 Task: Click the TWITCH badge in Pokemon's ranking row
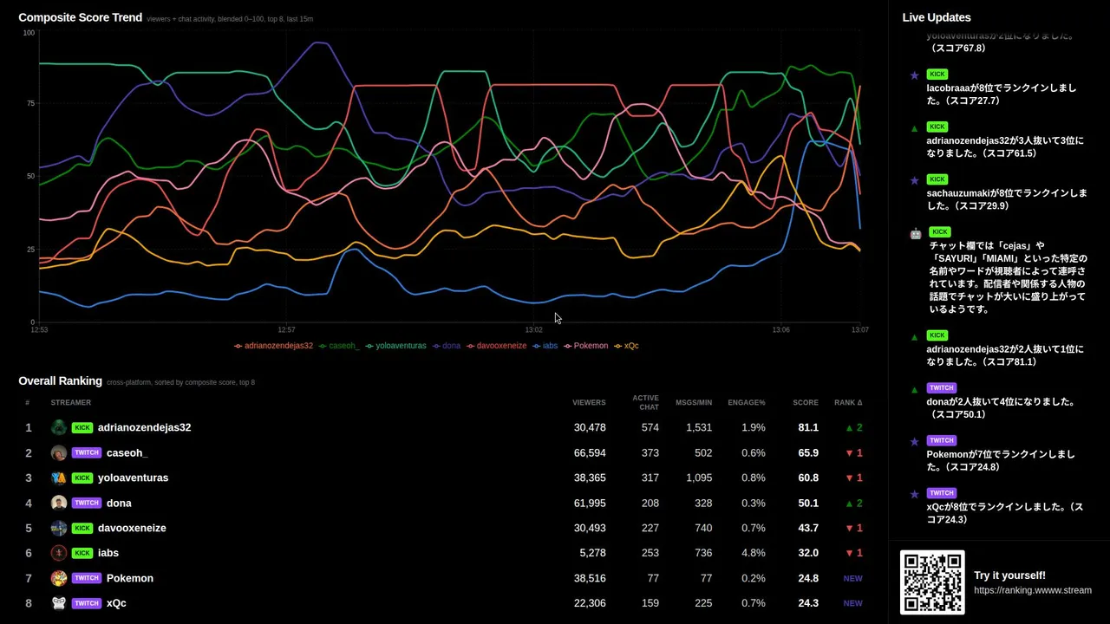[87, 578]
